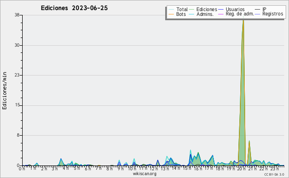The width and height of the screenshot is (289, 178).
Task: Click the dark blue Usuarios legend line
Action: point(221,9)
